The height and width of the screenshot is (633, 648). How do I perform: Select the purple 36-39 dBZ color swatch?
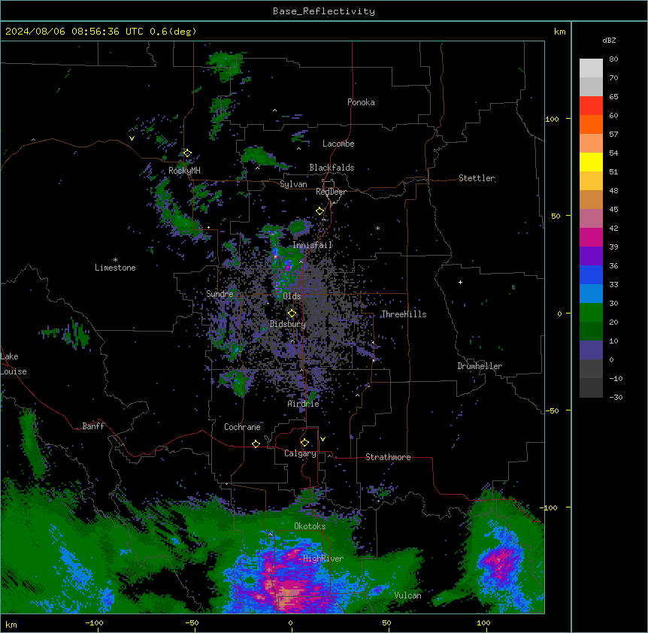tap(591, 256)
